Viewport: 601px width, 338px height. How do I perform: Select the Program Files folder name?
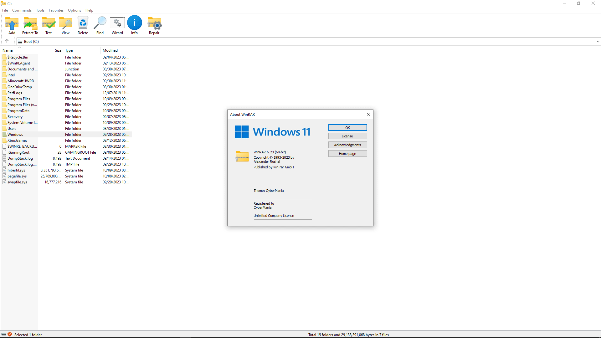click(x=19, y=99)
